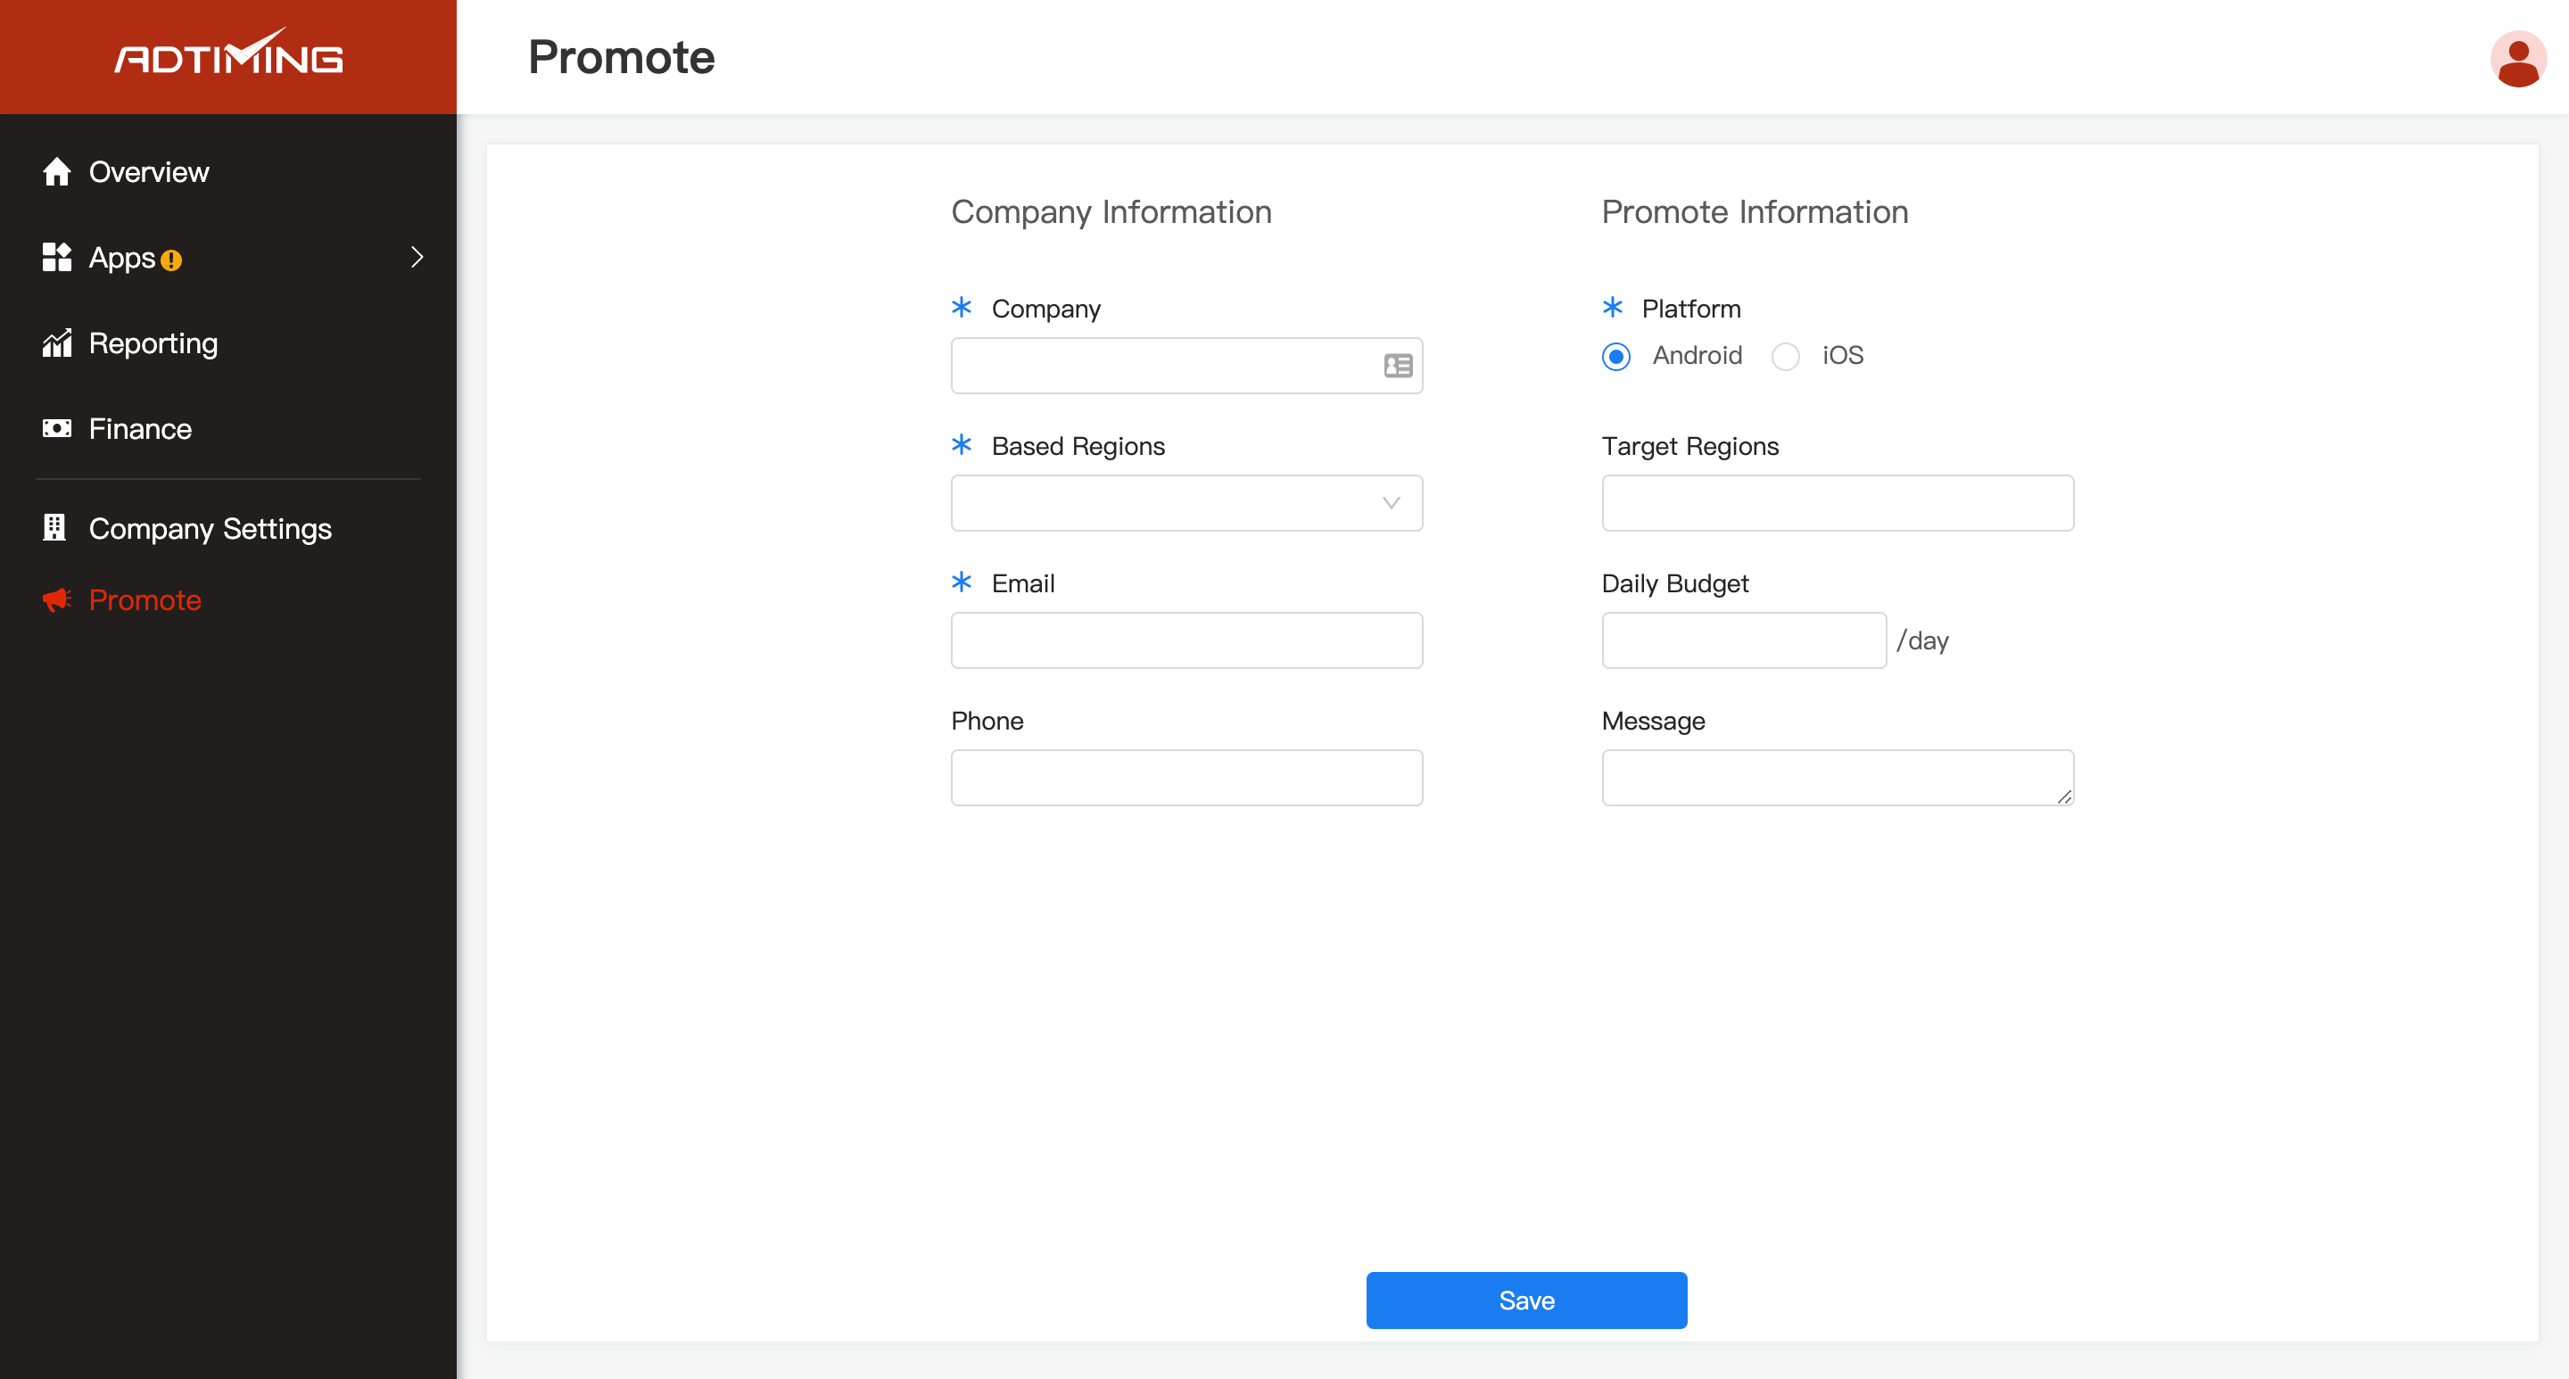Click the Apps grid icon
The height and width of the screenshot is (1379, 2569).
point(57,257)
